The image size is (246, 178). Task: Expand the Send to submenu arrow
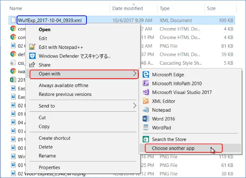point(135,106)
